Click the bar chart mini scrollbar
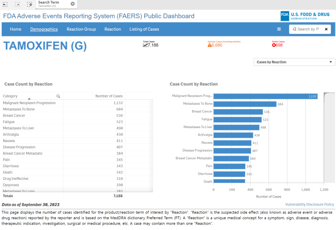This screenshot has width=336, height=230. [329, 138]
